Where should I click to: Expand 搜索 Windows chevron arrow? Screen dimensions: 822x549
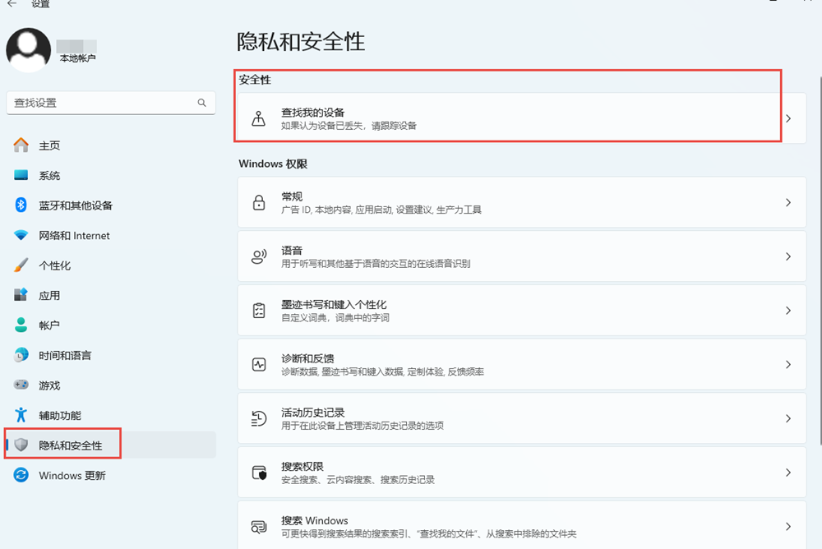click(788, 527)
